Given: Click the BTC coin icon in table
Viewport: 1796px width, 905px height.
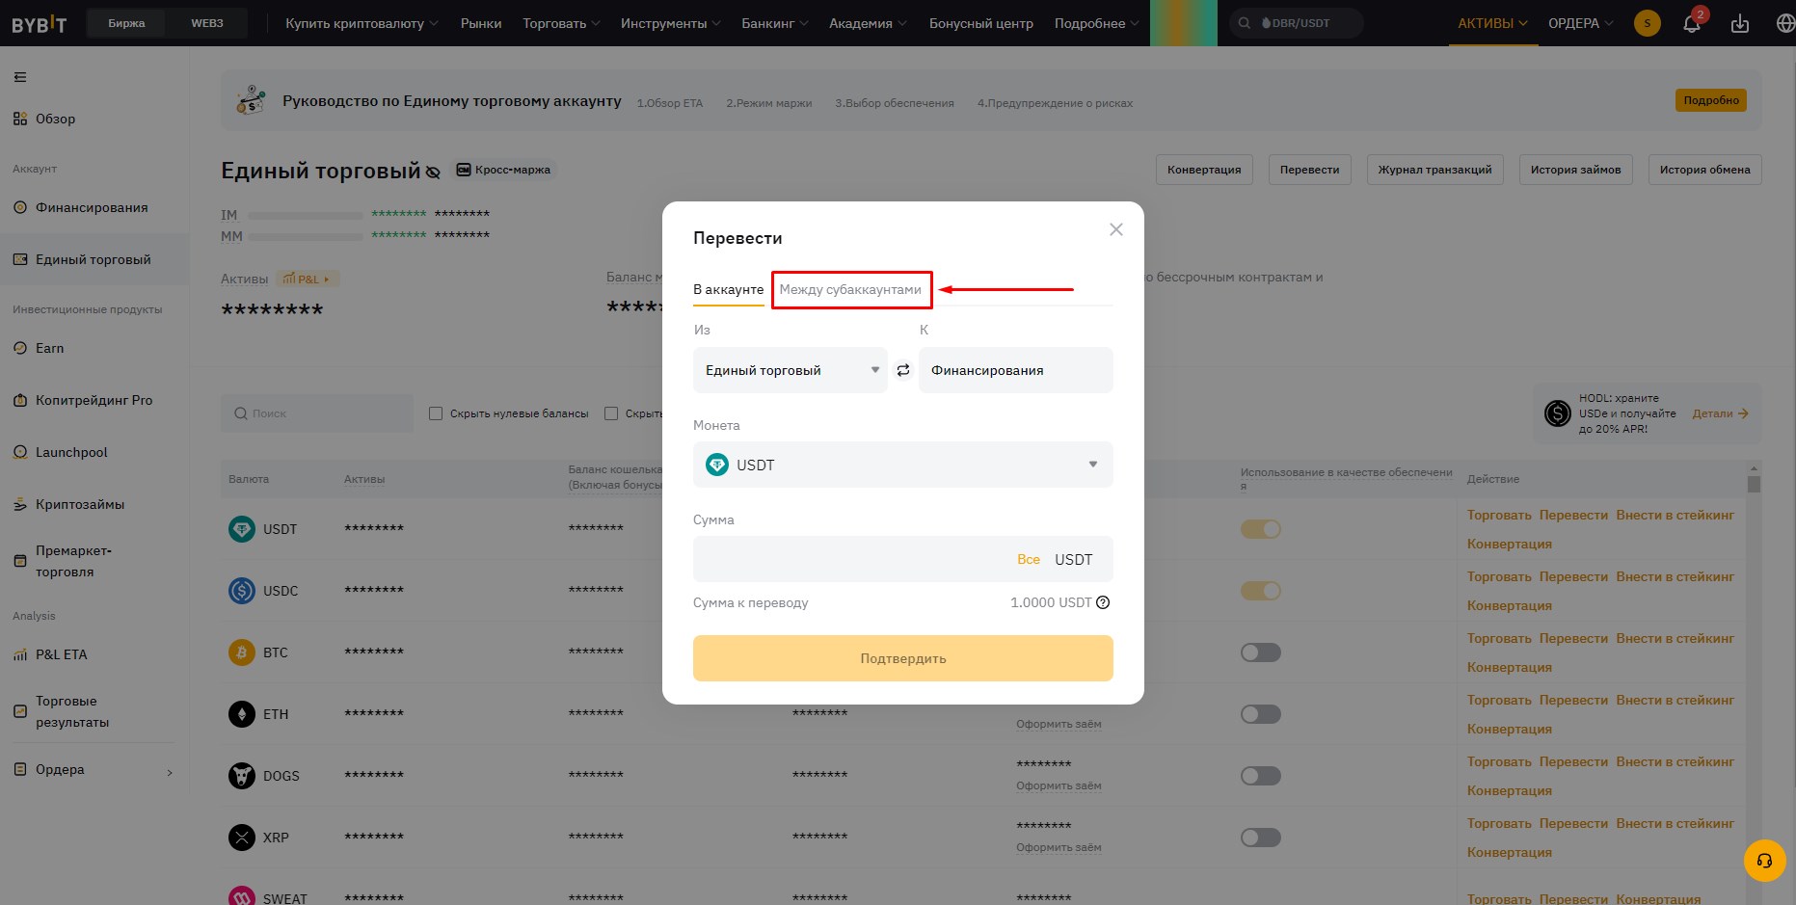Looking at the screenshot, I should 242,652.
